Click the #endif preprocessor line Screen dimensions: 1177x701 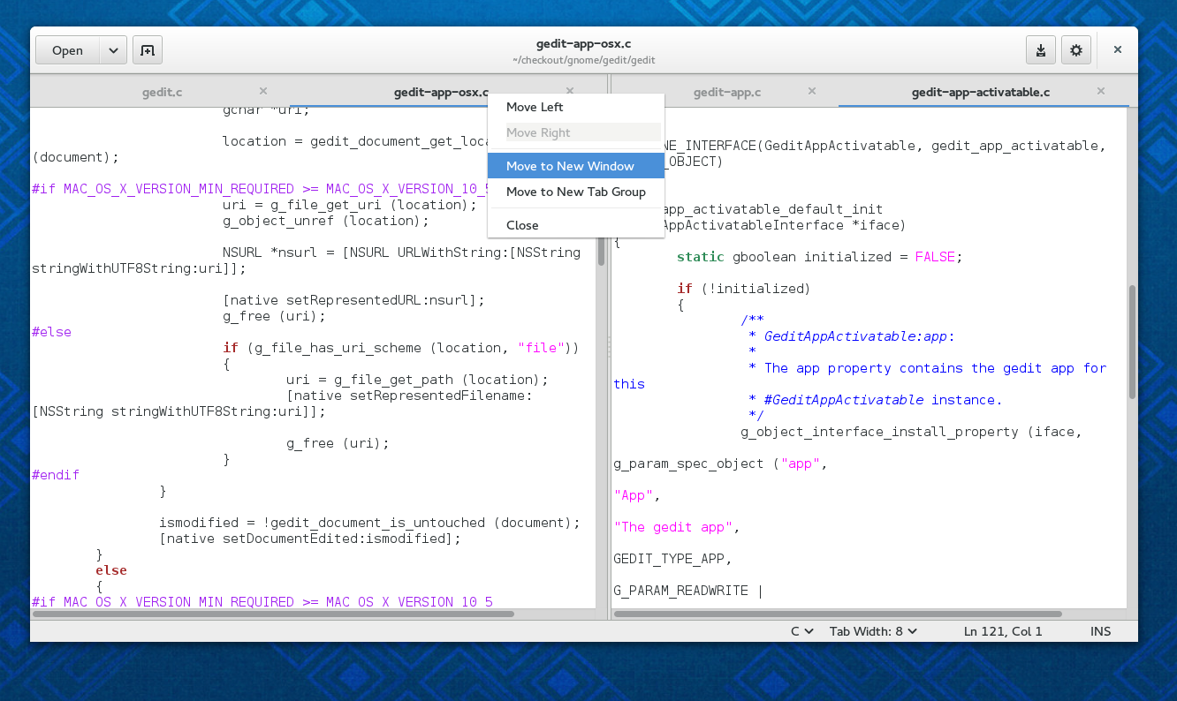(56, 475)
